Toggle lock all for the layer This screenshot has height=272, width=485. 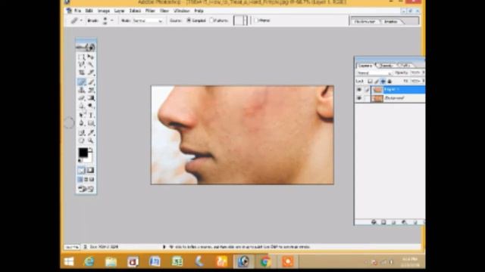point(390,82)
